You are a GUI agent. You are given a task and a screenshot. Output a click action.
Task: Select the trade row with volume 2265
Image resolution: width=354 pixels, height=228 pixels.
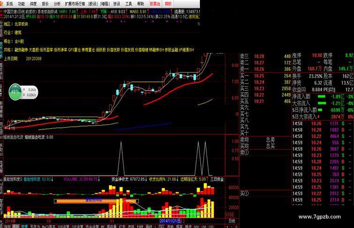click(x=323, y=162)
